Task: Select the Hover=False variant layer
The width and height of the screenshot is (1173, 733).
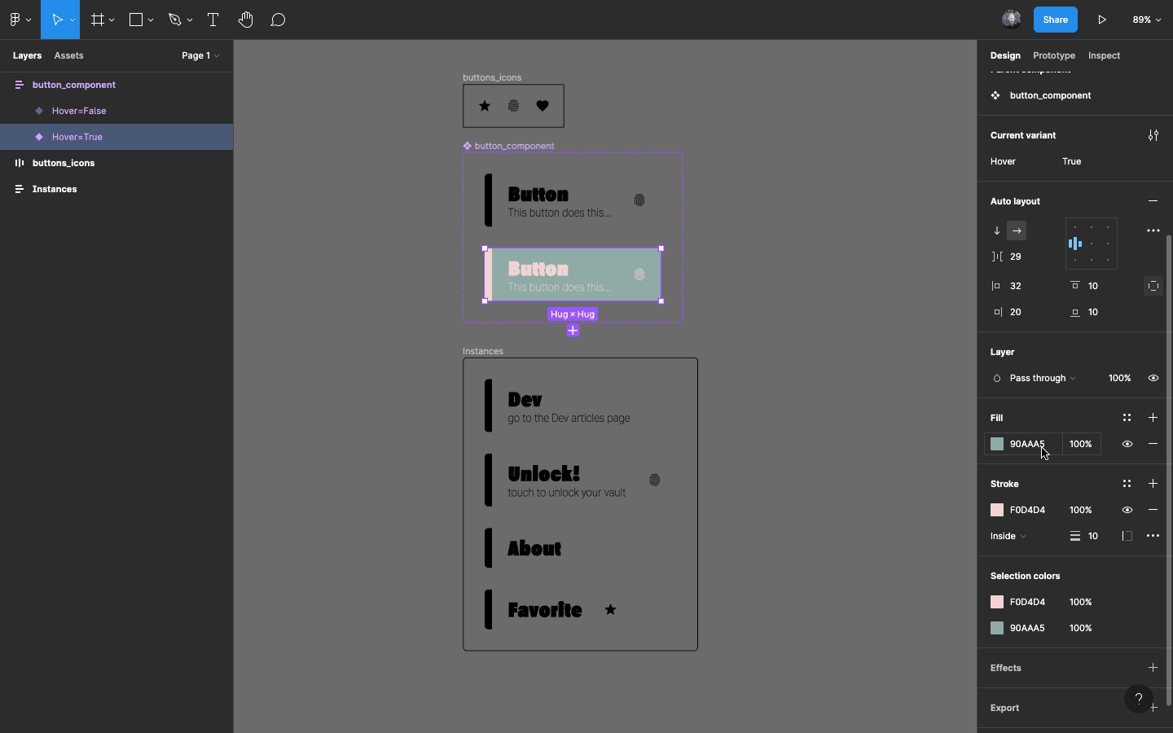Action: (x=79, y=111)
